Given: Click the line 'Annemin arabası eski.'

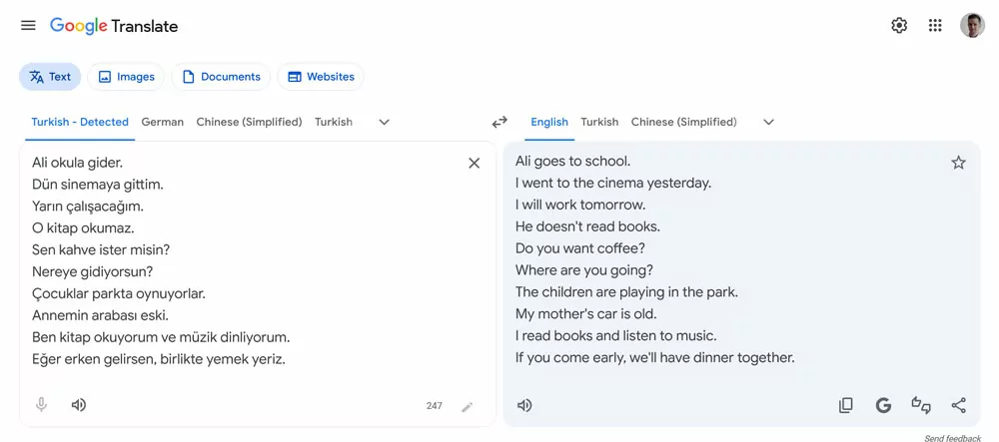Looking at the screenshot, I should coord(100,315).
